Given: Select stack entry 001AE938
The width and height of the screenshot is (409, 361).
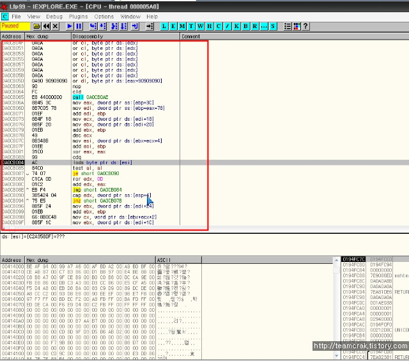Looking at the screenshot, I should coord(381,303).
